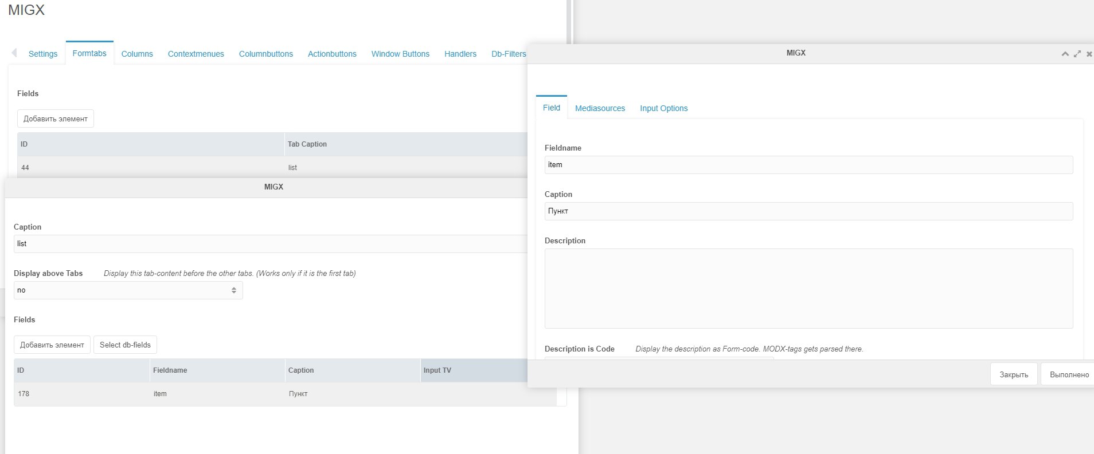Maximize the MIGX field window with the expand icon
The image size is (1094, 454).
coord(1077,54)
